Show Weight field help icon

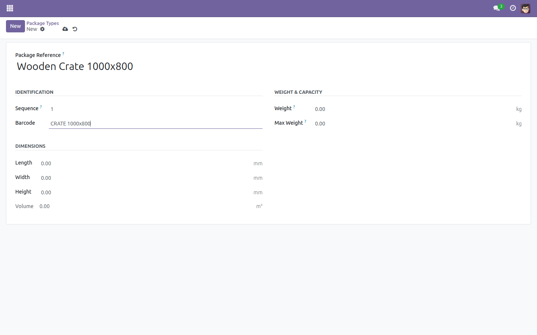[294, 107]
